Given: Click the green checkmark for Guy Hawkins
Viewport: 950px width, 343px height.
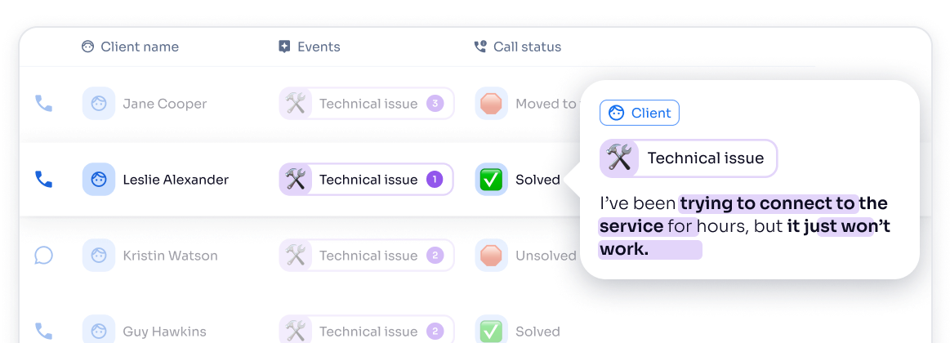Looking at the screenshot, I should [491, 332].
